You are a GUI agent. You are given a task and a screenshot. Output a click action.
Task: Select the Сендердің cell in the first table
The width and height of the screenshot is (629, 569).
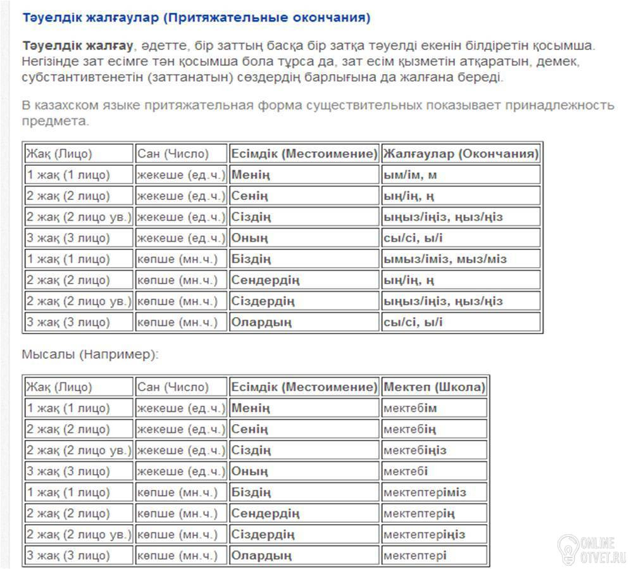click(x=304, y=280)
